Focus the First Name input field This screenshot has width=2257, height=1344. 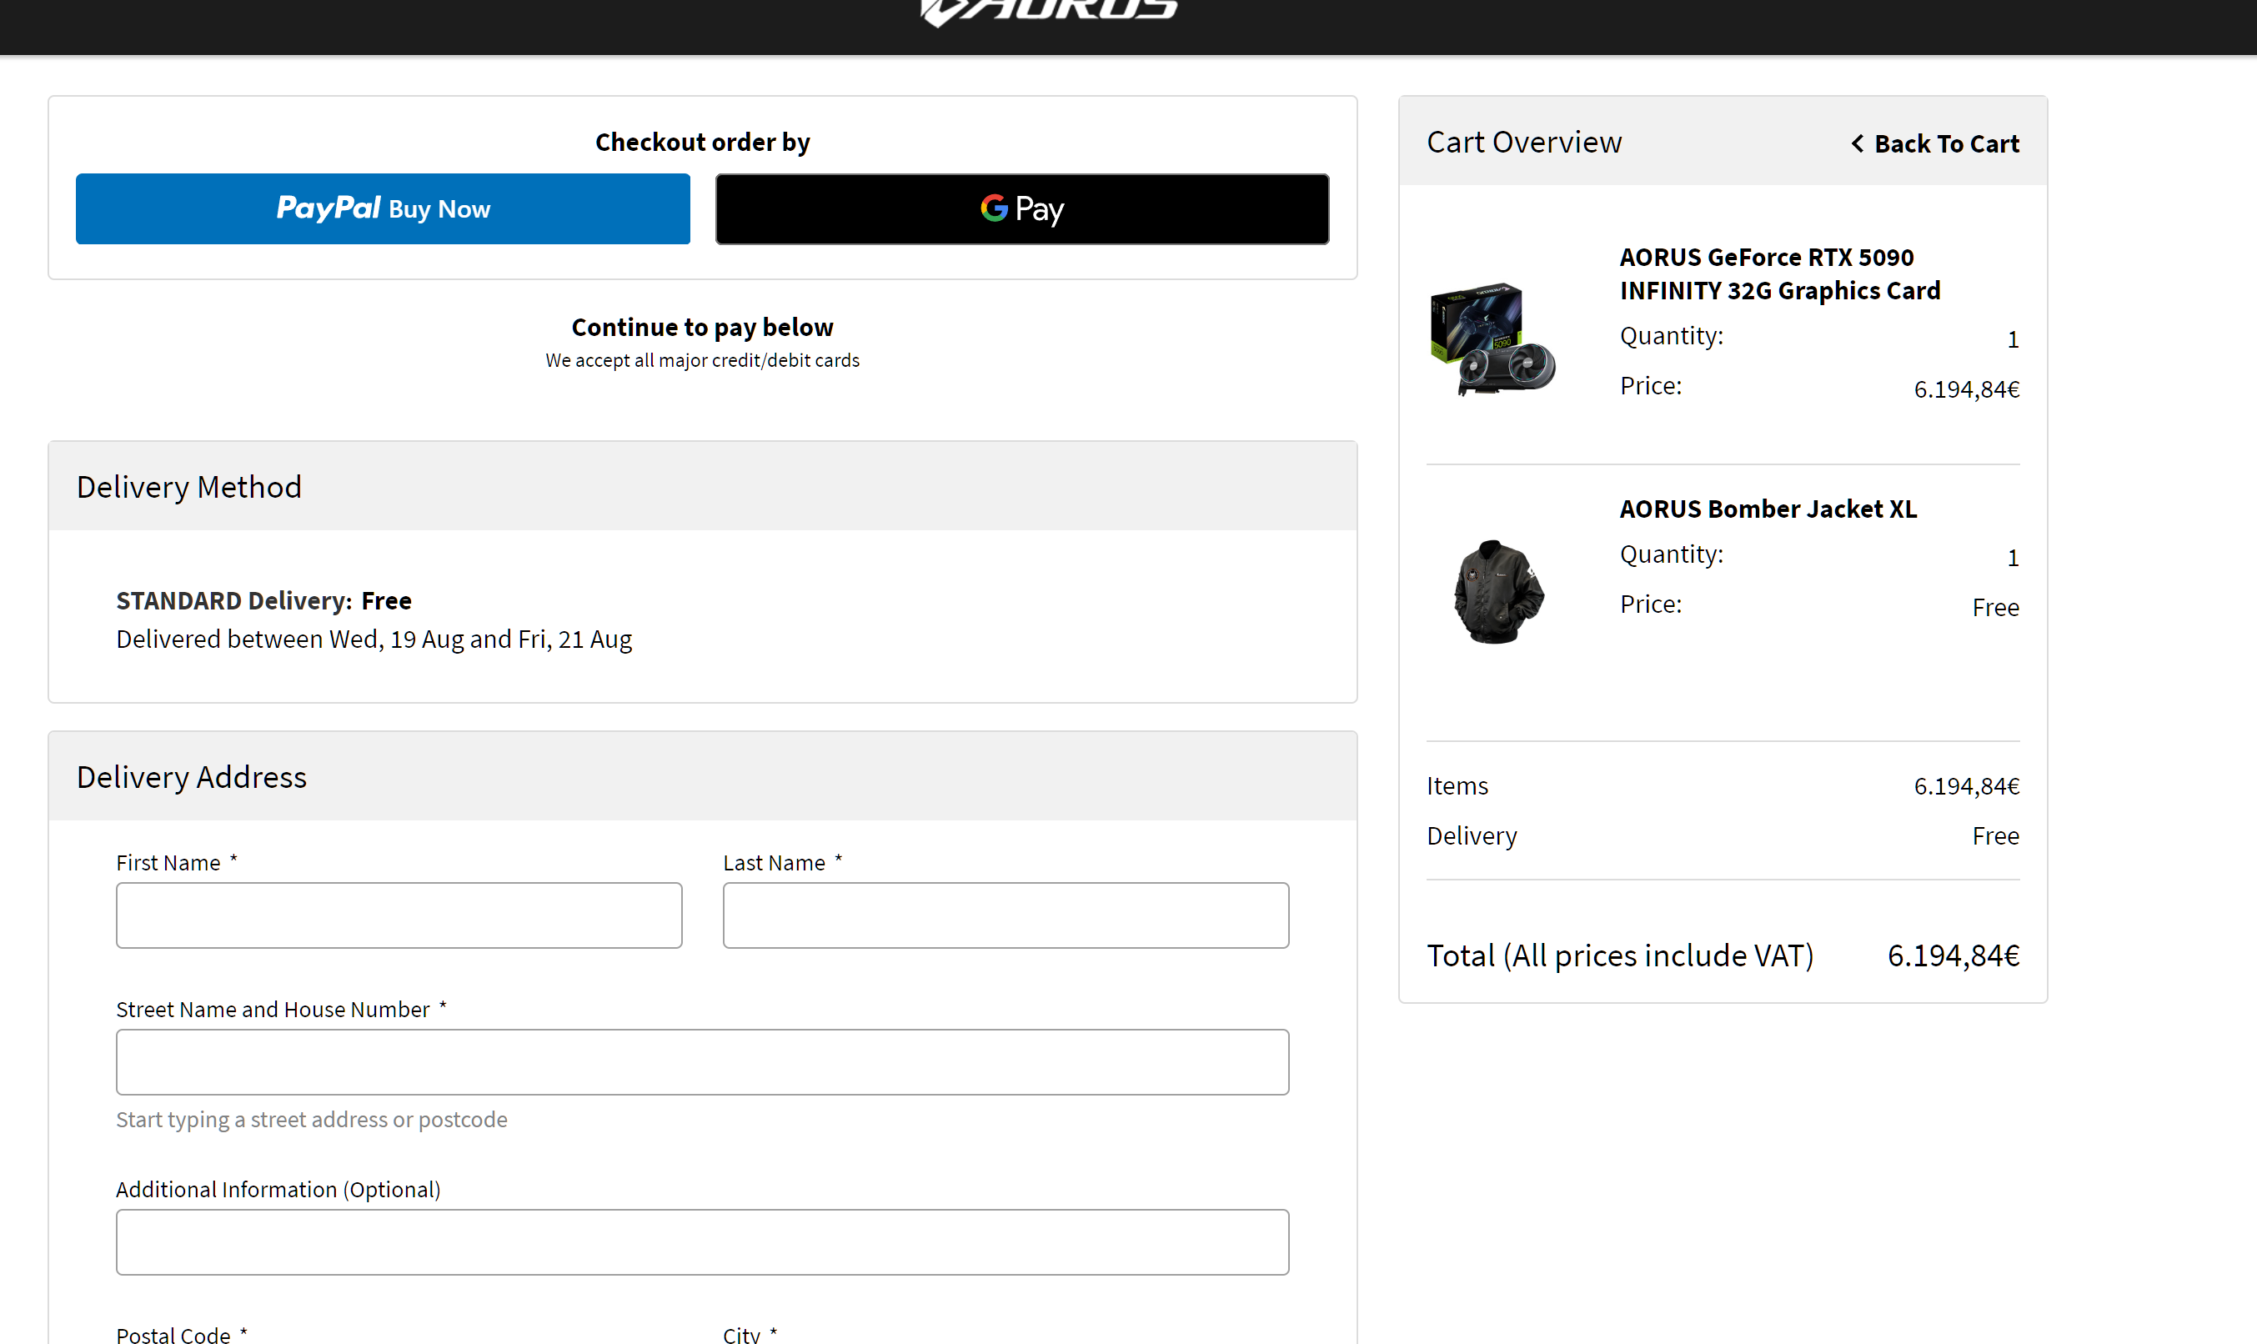399,915
